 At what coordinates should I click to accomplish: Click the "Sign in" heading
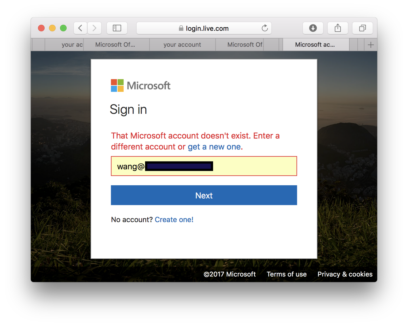click(x=128, y=110)
